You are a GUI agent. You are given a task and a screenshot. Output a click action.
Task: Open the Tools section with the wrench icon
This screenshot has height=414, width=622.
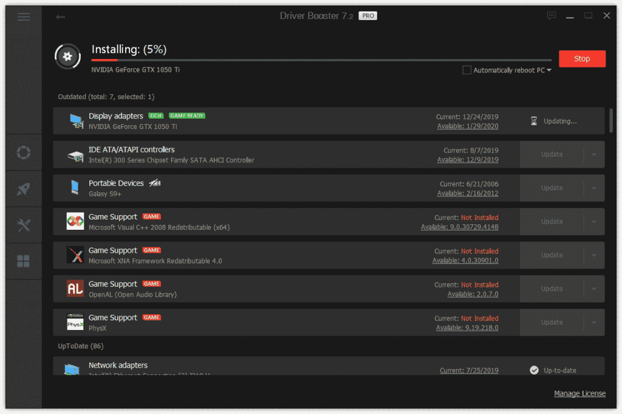pyautogui.click(x=24, y=225)
